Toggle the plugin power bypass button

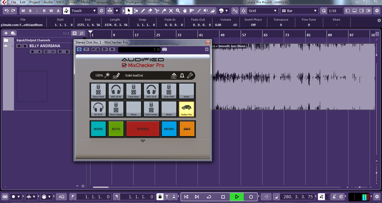coord(79,49)
